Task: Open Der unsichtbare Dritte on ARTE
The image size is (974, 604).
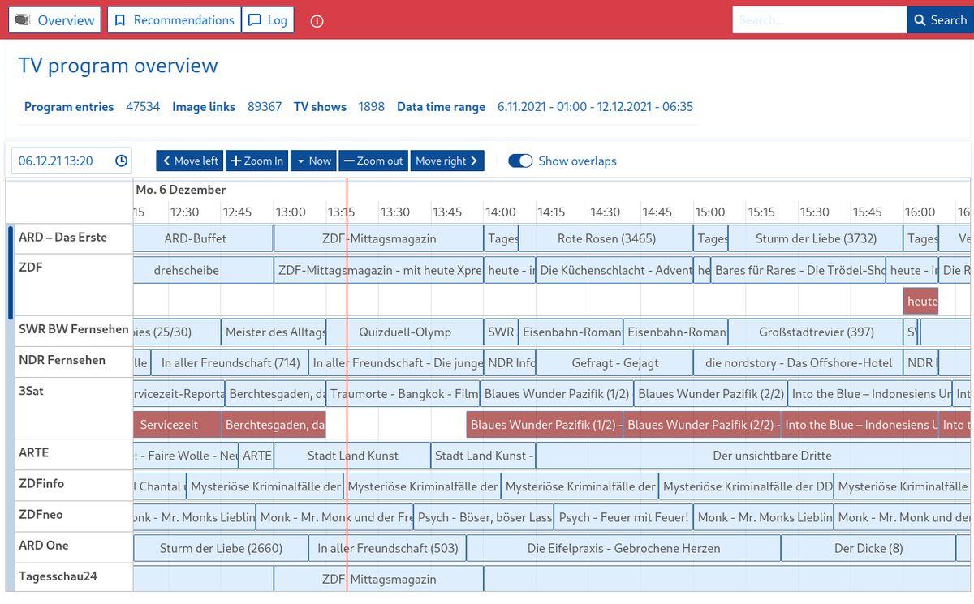Action: click(754, 455)
